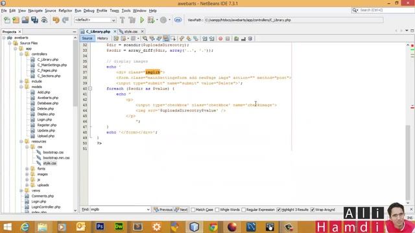Expand the include folder node
This screenshot has height=233, width=415.
(x=21, y=82)
